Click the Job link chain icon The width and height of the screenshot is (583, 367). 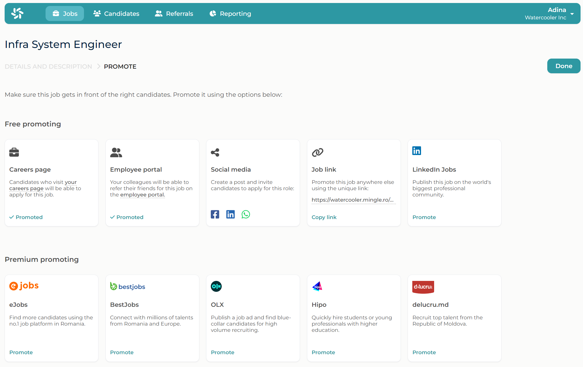coord(317,152)
